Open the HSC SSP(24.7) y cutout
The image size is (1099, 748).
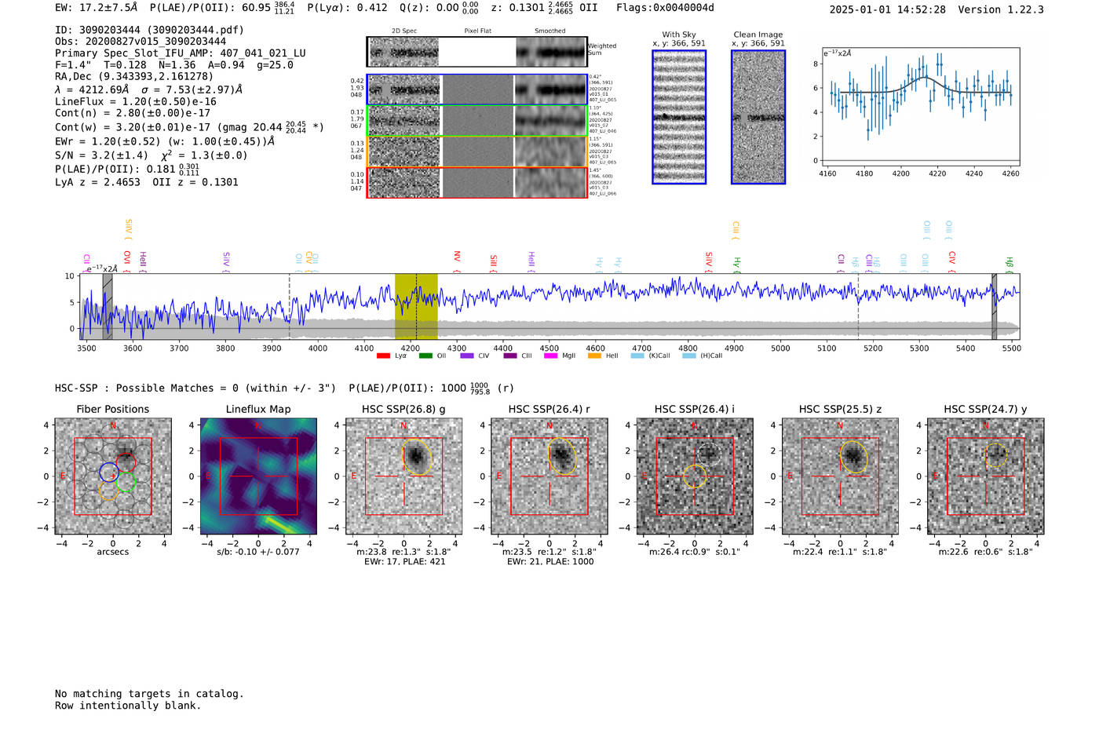coord(986,476)
